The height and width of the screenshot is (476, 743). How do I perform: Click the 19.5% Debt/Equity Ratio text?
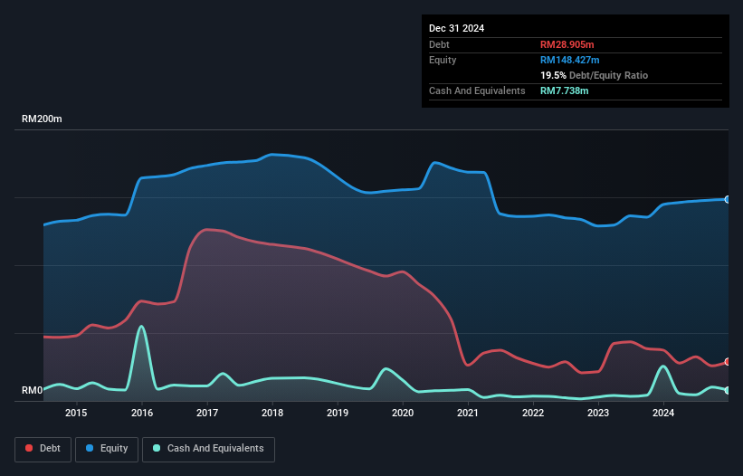[595, 75]
